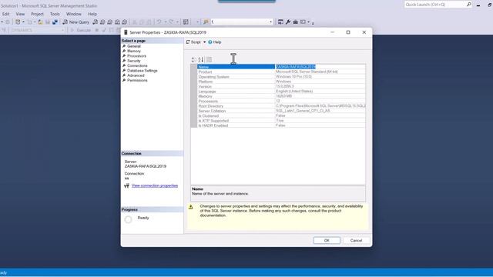Open the Window menu

coord(74,14)
